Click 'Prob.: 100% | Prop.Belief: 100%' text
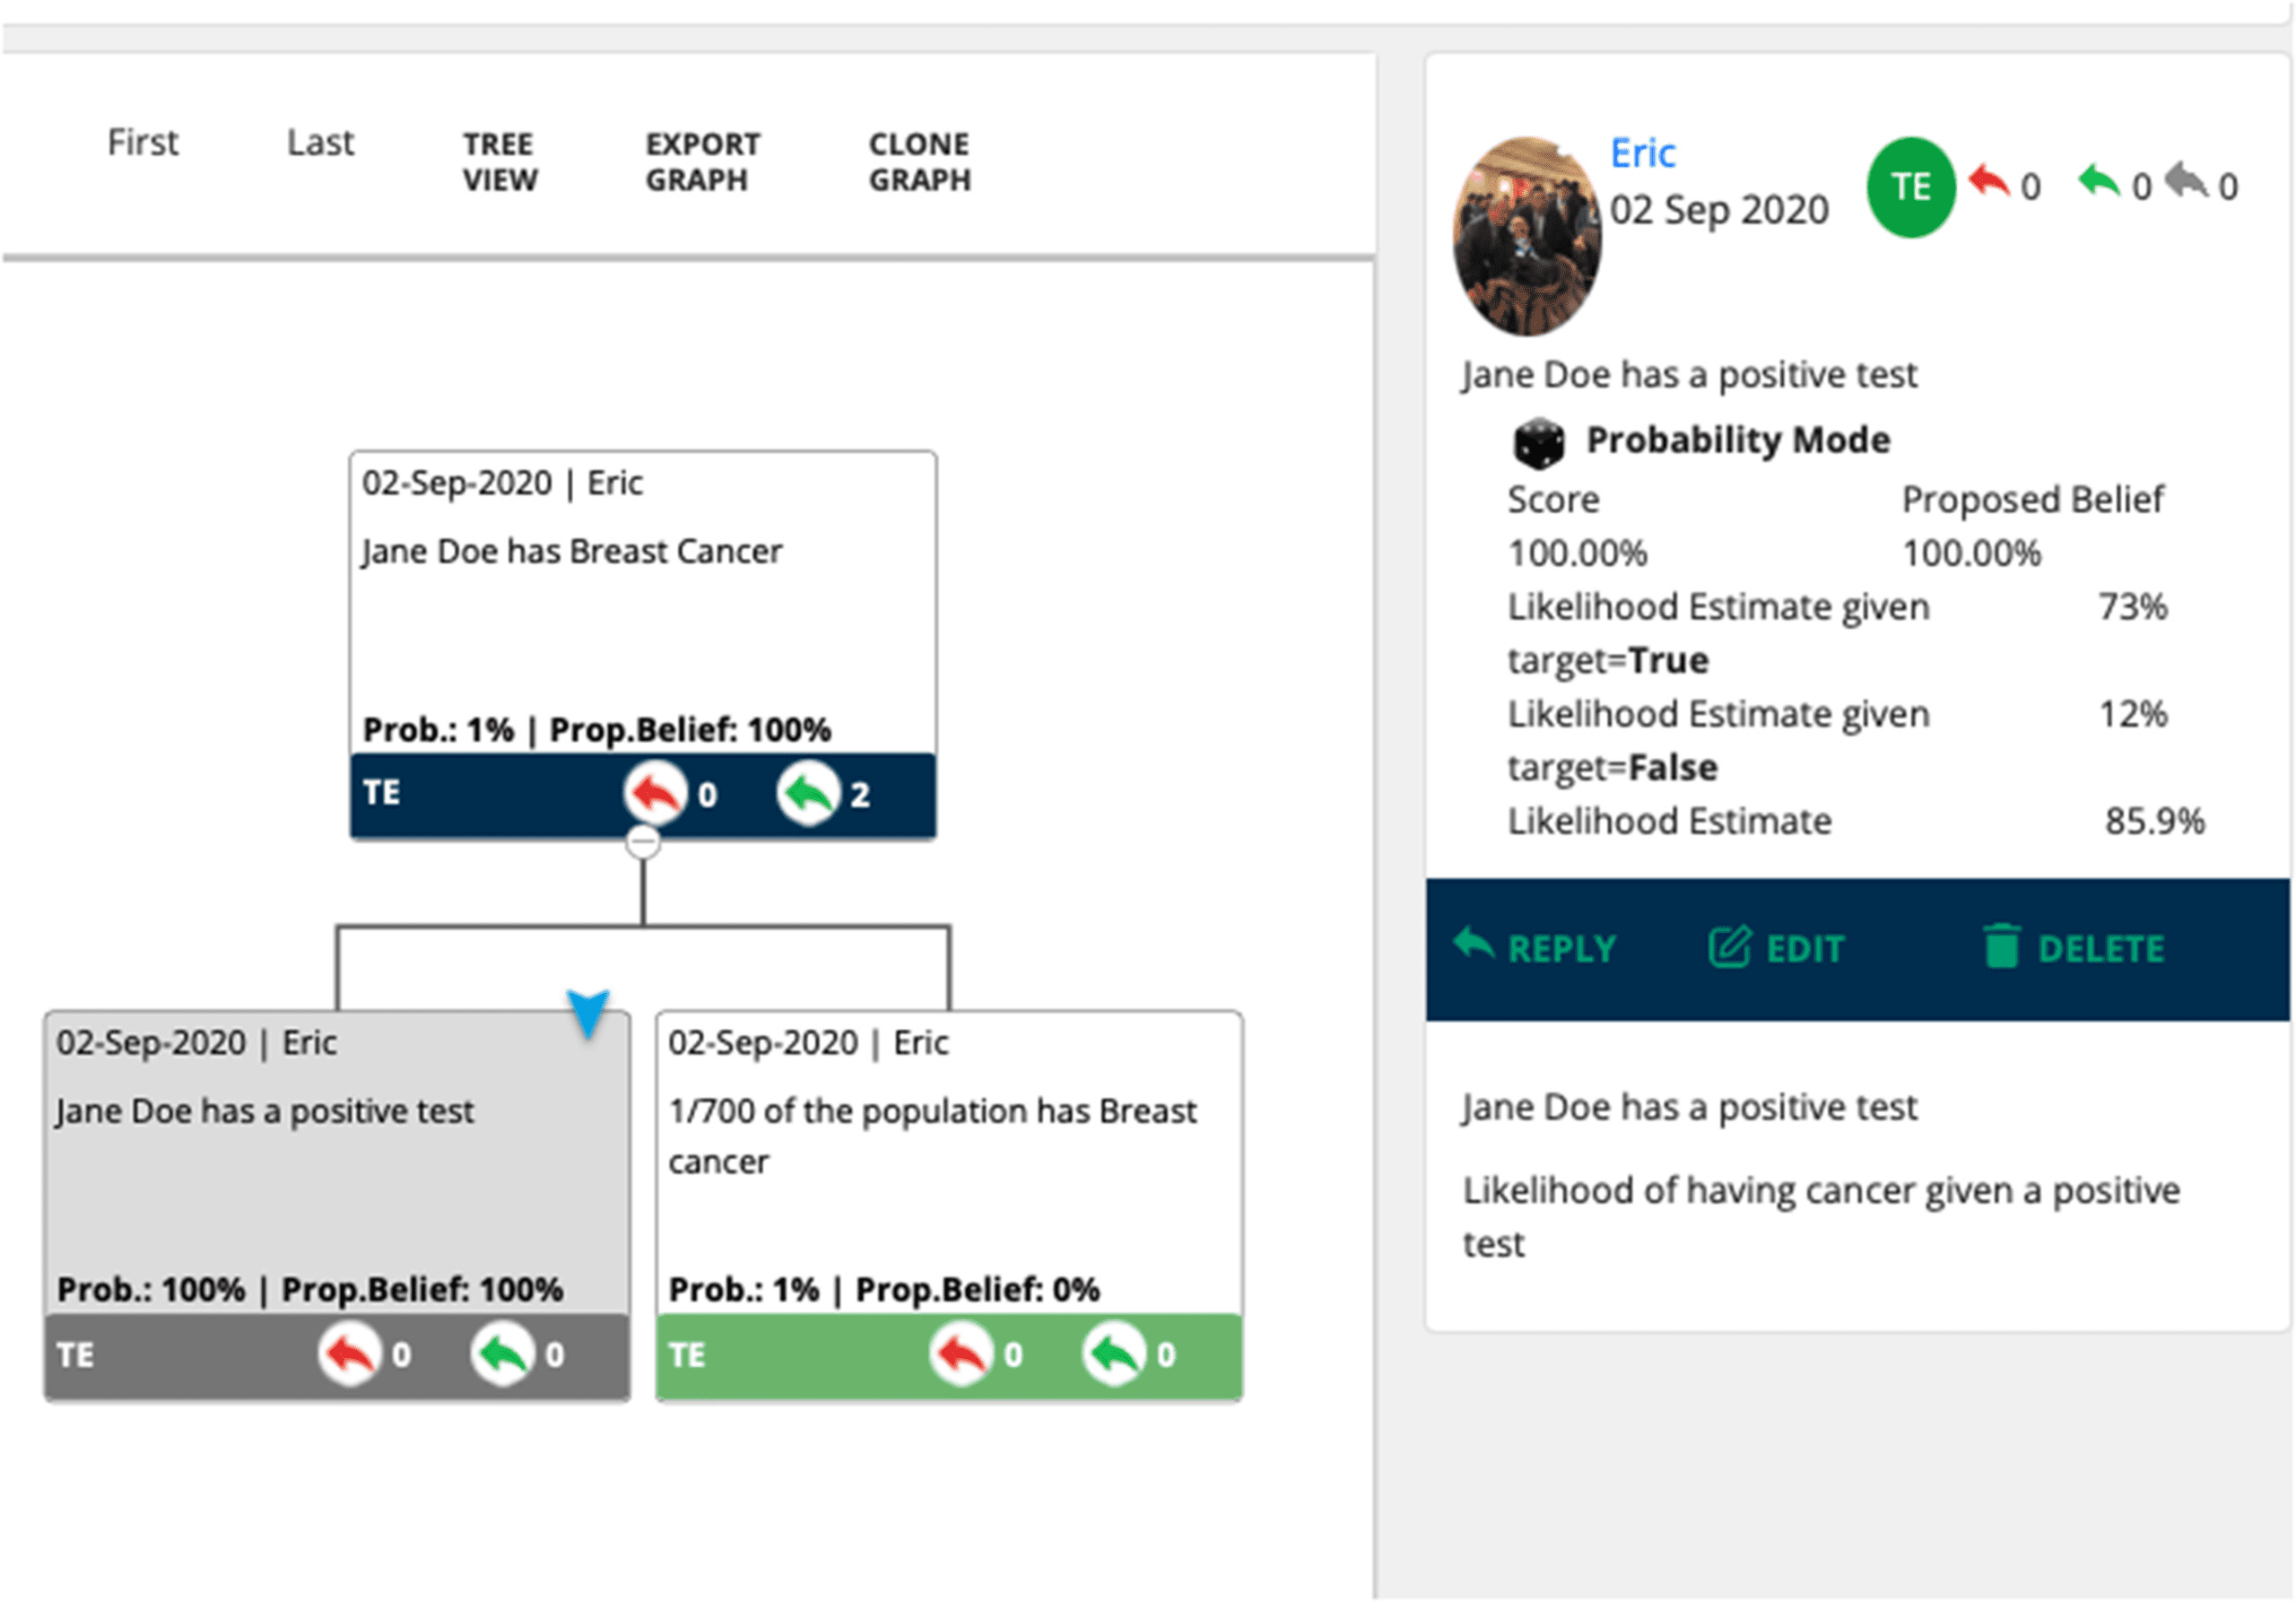Image resolution: width=2296 pixels, height=1602 pixels. [x=310, y=1290]
